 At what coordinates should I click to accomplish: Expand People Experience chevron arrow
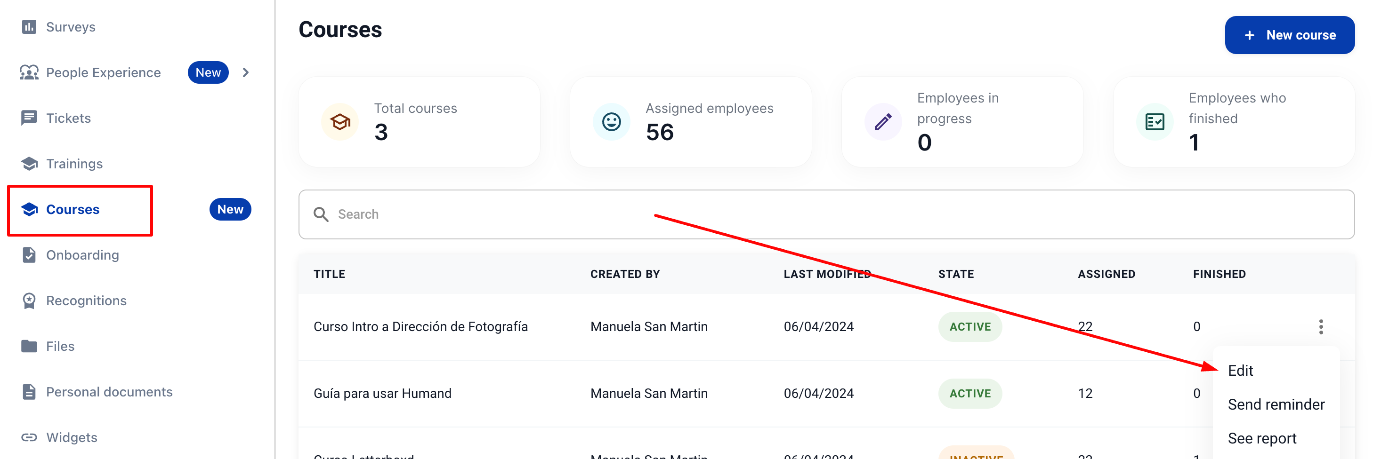click(246, 72)
